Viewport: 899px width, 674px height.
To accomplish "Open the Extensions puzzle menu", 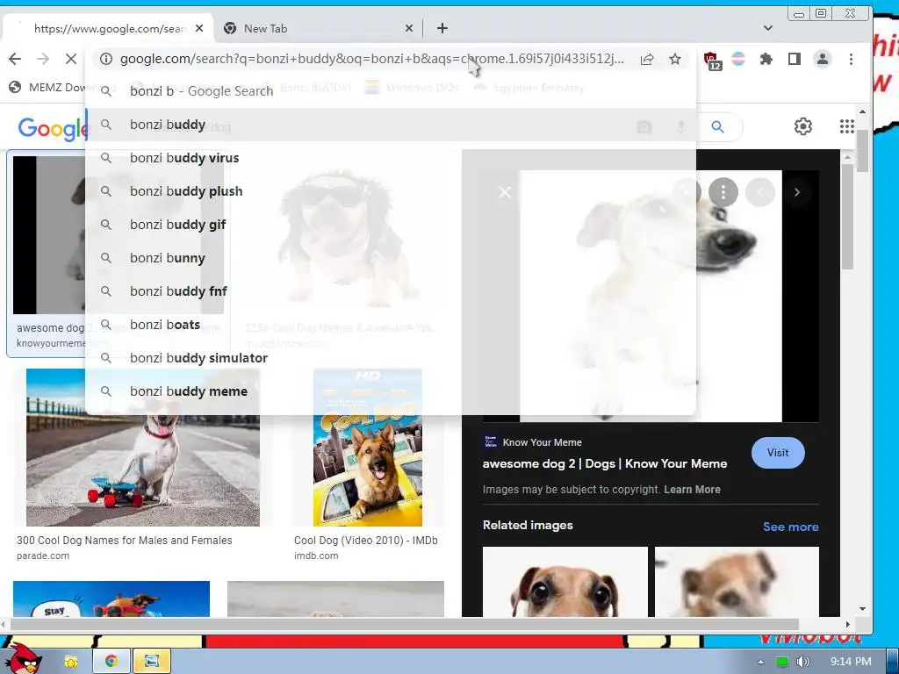I will coord(766,59).
